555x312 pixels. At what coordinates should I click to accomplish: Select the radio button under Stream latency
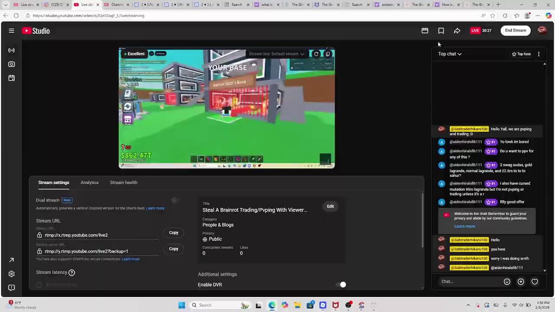click(39, 285)
